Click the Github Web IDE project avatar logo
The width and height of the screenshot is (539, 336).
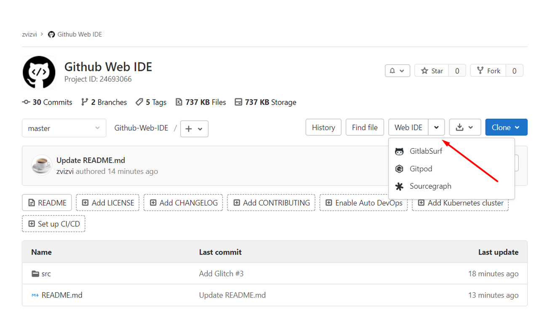click(x=39, y=72)
